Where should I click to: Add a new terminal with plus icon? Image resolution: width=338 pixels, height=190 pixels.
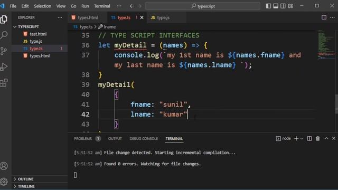click(x=296, y=138)
